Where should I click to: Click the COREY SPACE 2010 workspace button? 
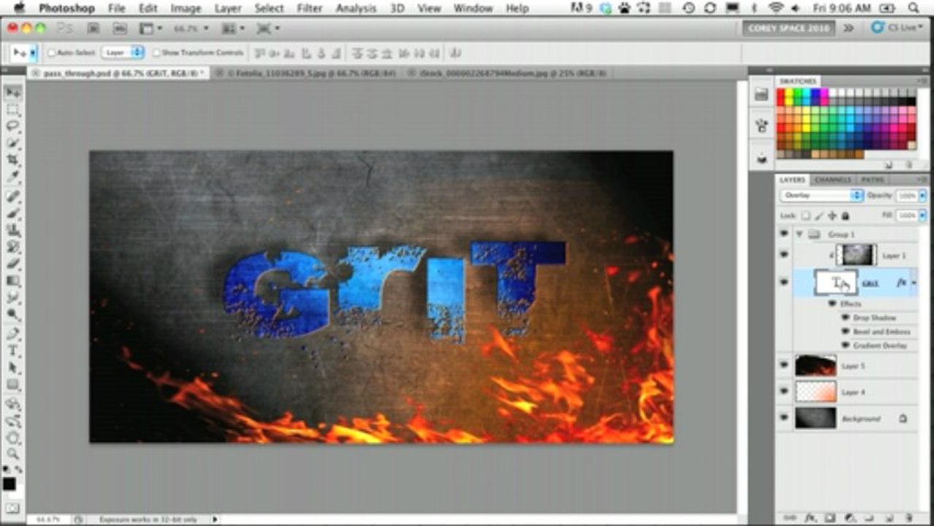(789, 28)
